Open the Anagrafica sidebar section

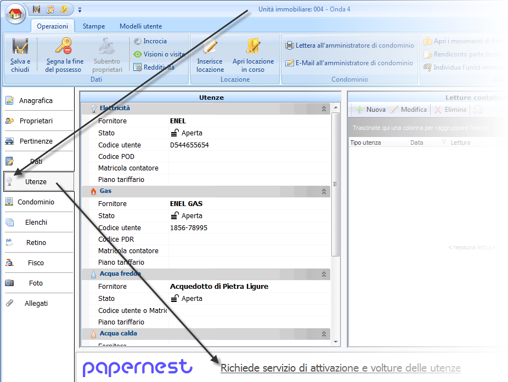[x=39, y=101]
